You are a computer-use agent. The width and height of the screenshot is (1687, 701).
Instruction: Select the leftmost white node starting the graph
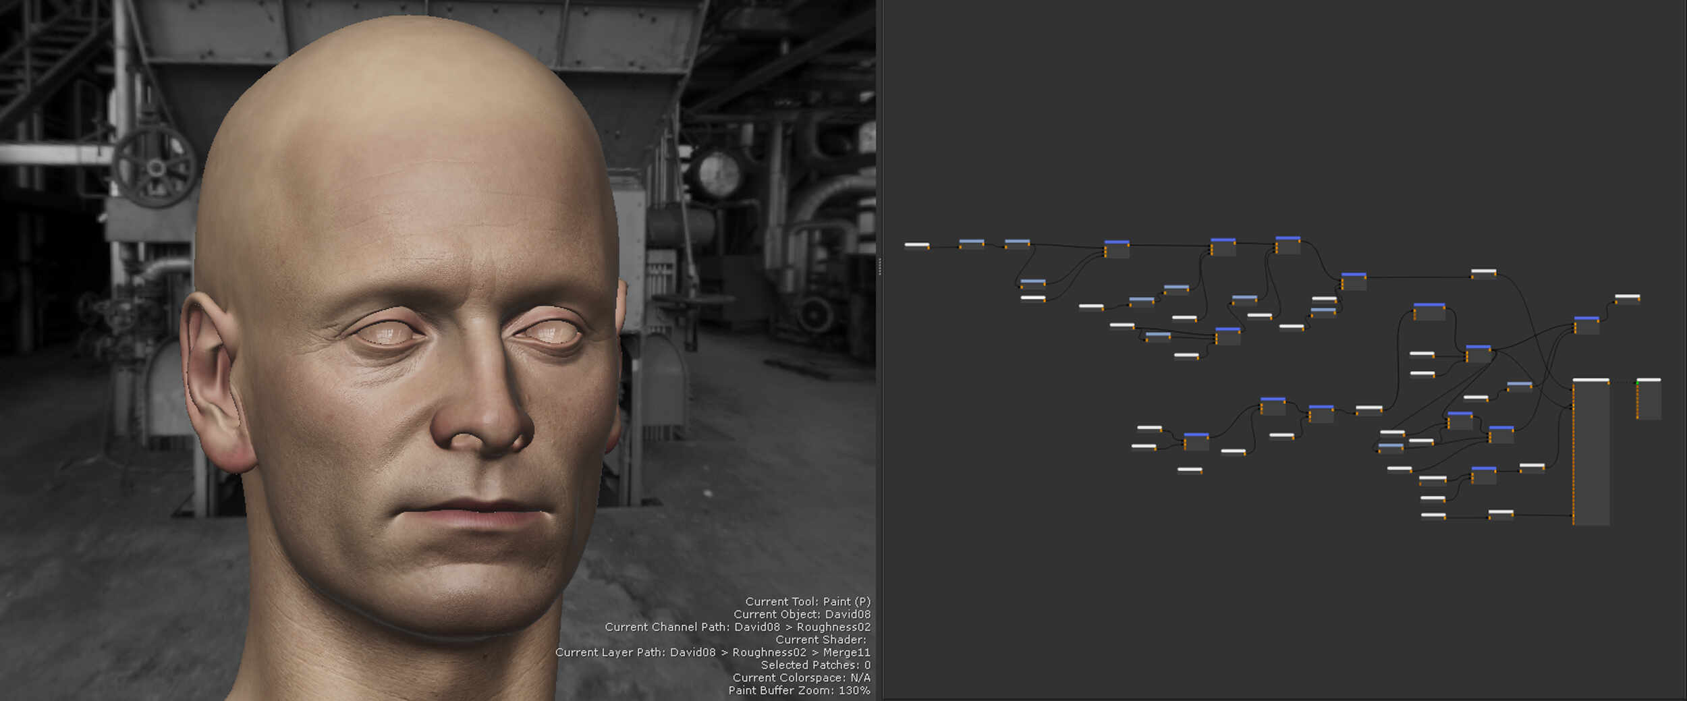point(916,245)
